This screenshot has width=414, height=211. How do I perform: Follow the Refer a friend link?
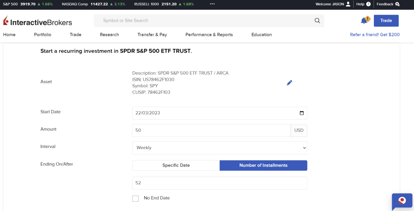tap(374, 35)
